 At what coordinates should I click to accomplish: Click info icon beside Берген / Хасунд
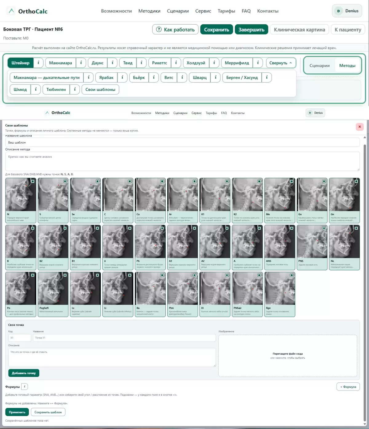(x=267, y=77)
